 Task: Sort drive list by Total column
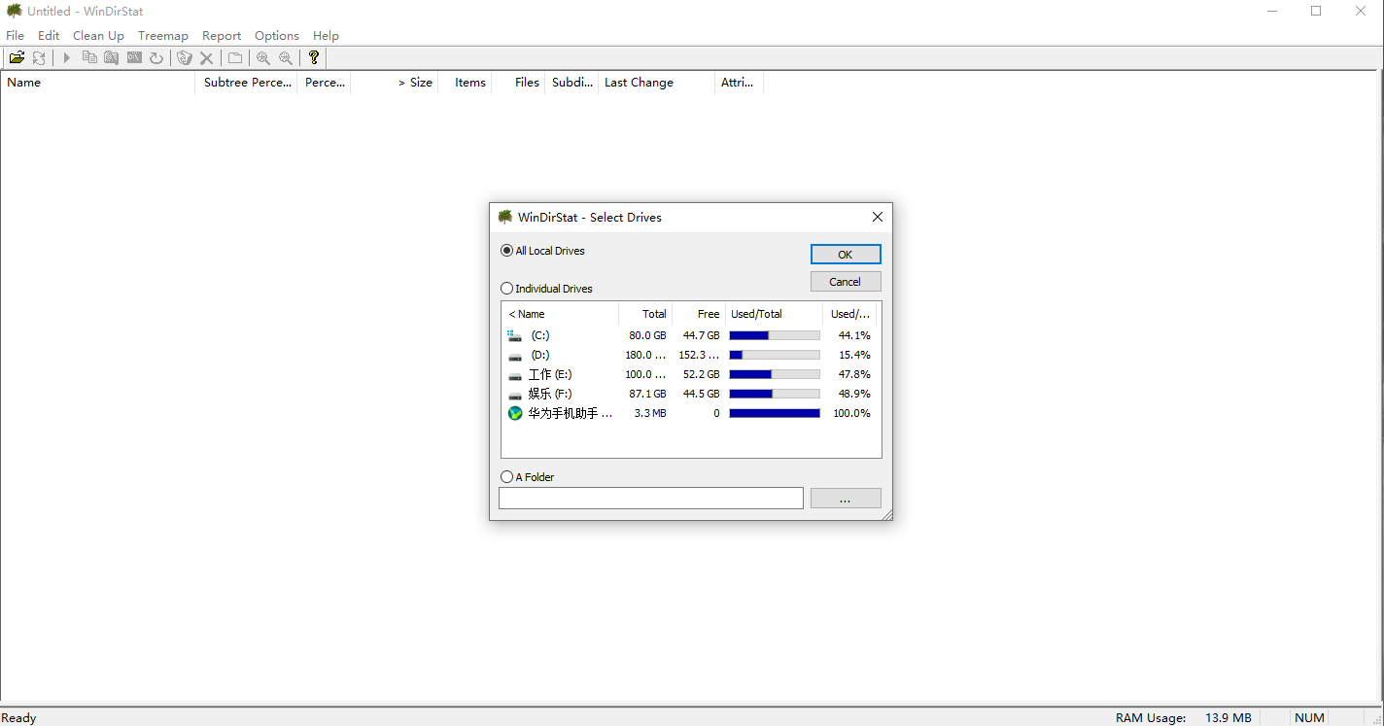click(x=645, y=314)
